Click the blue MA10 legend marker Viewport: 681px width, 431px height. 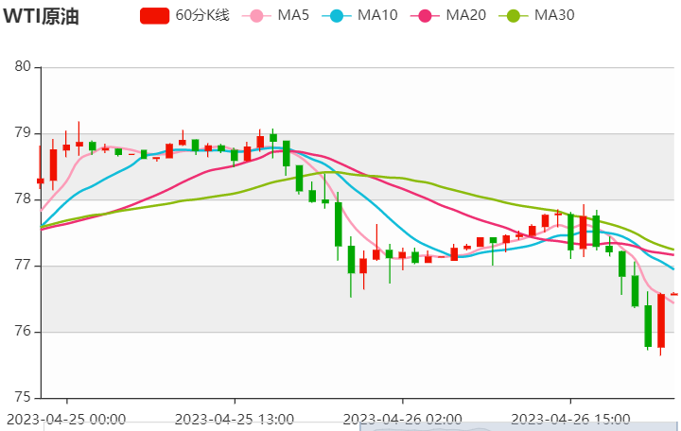[x=336, y=15]
